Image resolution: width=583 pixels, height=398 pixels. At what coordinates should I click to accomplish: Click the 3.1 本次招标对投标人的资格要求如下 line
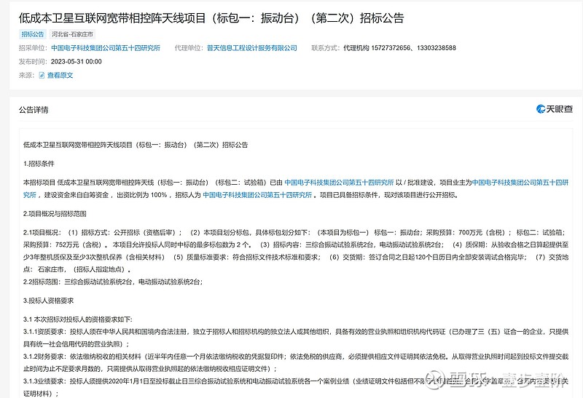78,319
